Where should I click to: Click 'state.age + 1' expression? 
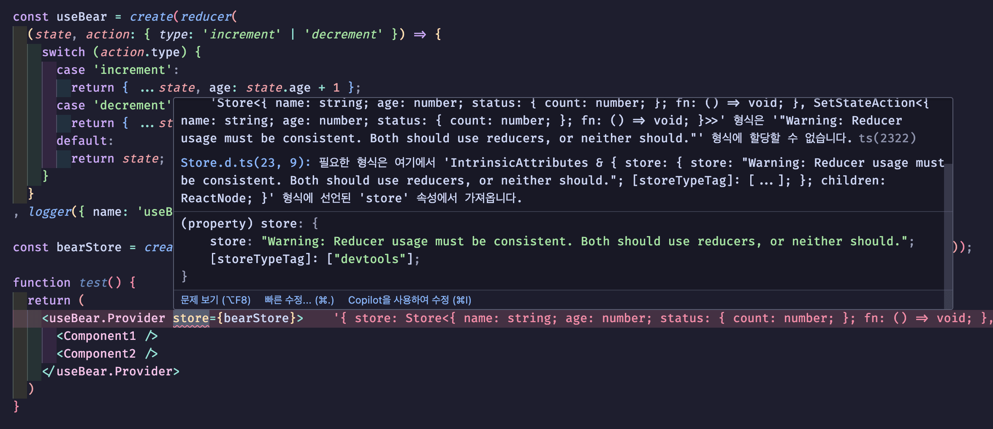[293, 88]
